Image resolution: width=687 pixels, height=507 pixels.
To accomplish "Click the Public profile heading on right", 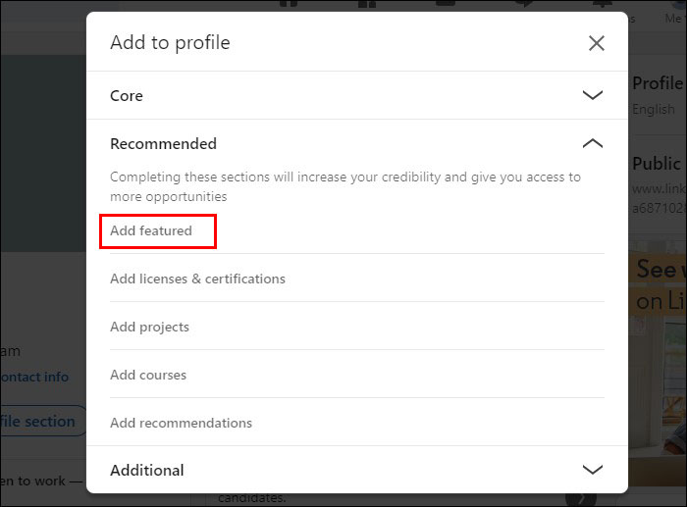I will pos(658,163).
